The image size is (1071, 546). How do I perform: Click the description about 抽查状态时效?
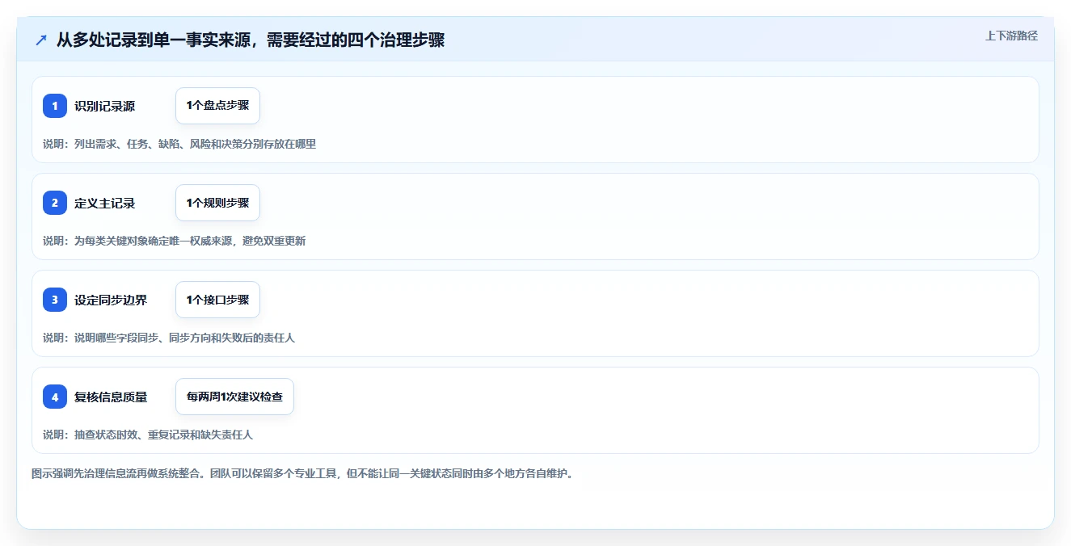[x=148, y=435]
